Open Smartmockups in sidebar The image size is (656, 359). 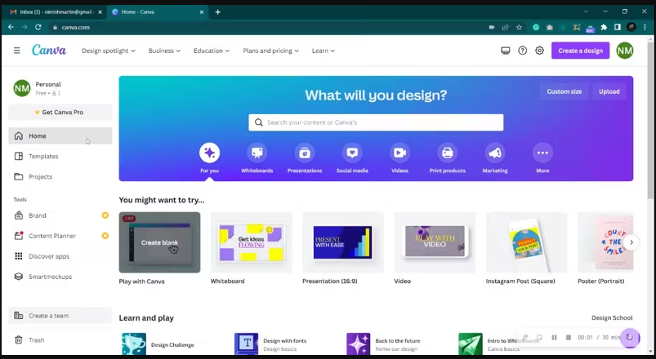click(x=60, y=277)
